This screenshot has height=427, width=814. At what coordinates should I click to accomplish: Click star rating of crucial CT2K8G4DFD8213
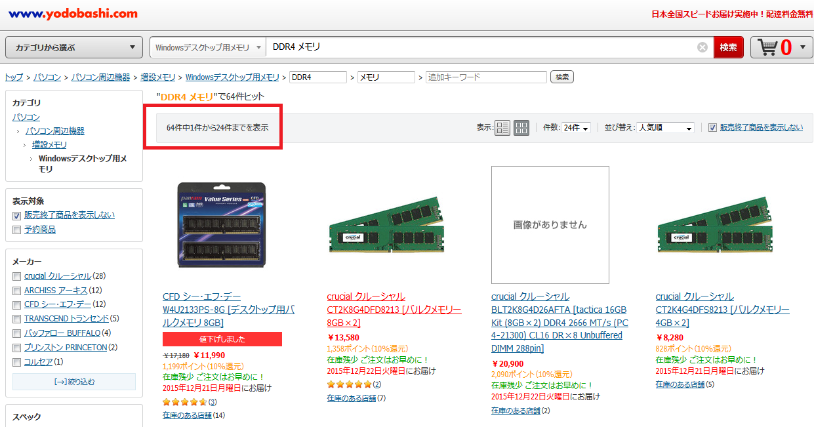[349, 384]
